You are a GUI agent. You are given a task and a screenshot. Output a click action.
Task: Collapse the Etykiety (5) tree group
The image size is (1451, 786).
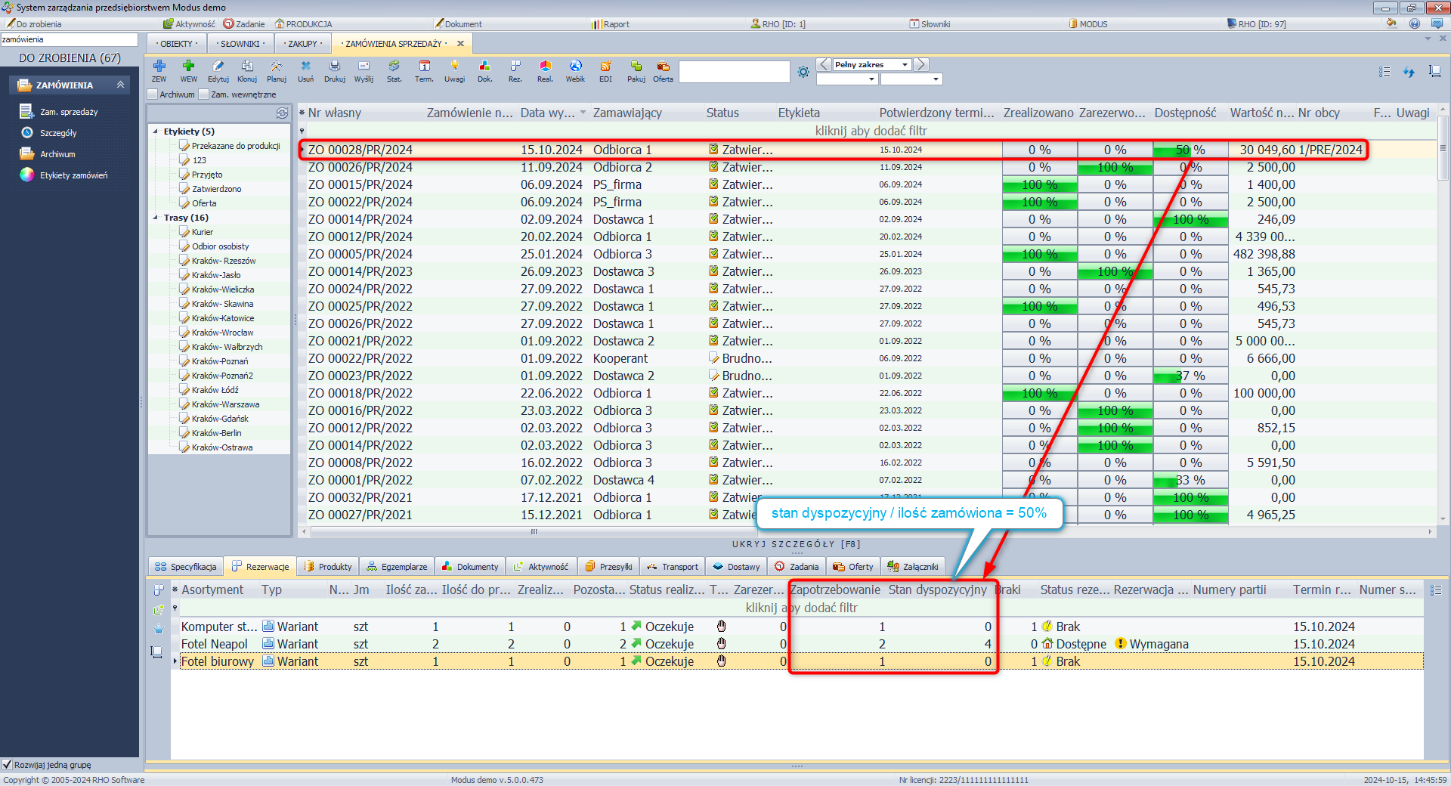click(156, 132)
